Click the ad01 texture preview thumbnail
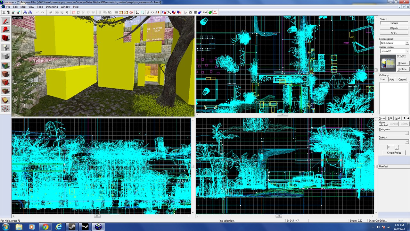 [x=388, y=64]
